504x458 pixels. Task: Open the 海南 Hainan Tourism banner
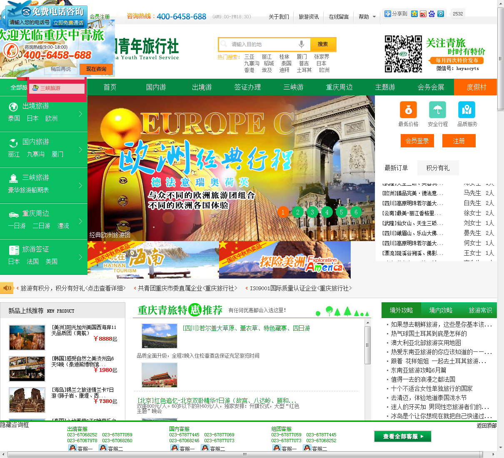(x=153, y=260)
